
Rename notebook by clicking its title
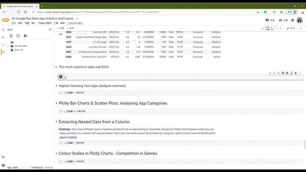(x=44, y=18)
